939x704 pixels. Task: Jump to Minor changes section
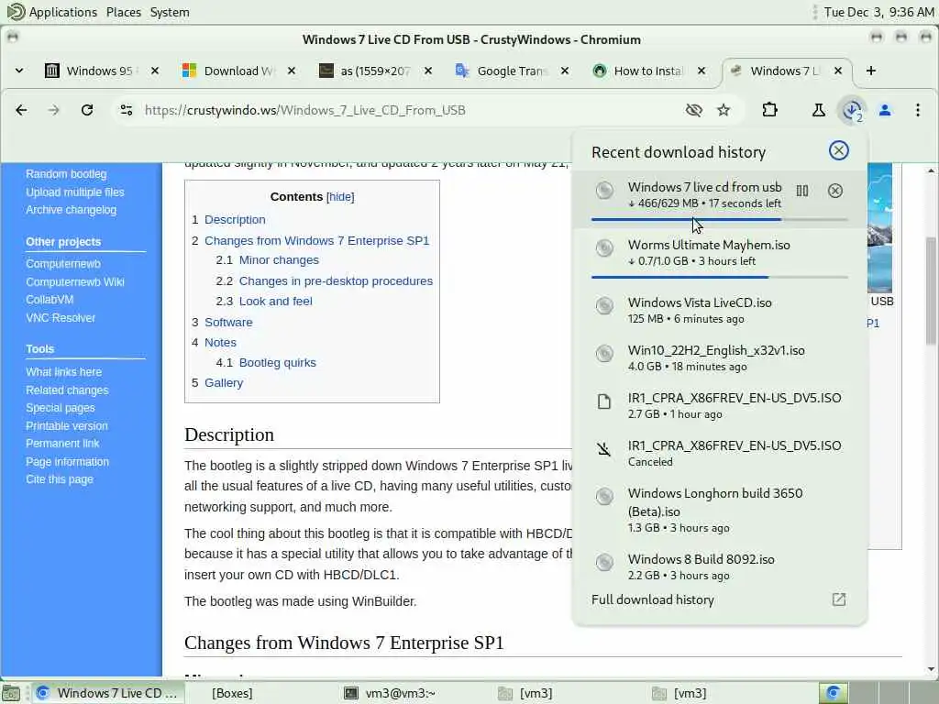click(279, 259)
